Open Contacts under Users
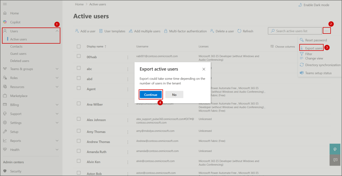The height and width of the screenshot is (176, 342). [16, 46]
